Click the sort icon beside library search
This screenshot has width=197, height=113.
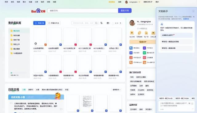(102, 23)
